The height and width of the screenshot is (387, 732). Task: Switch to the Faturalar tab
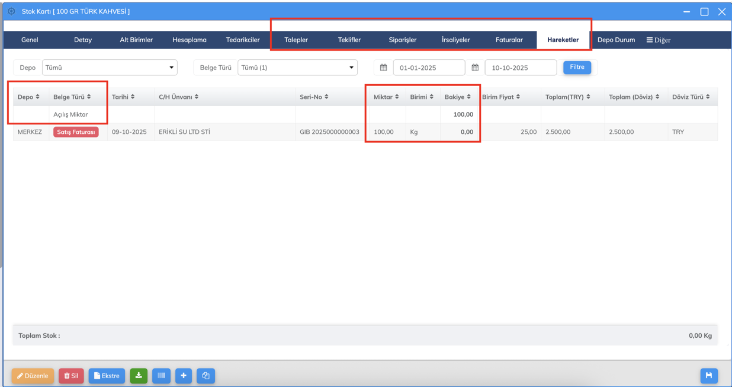click(x=509, y=40)
